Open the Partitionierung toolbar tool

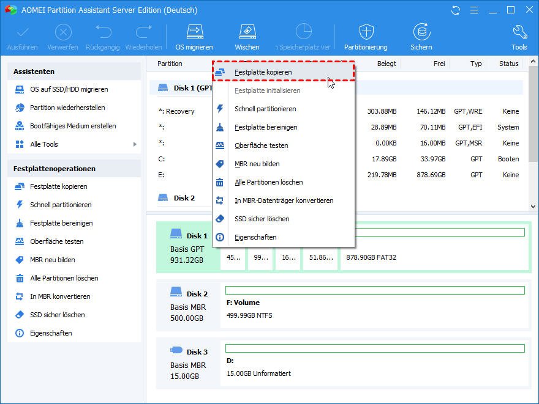tap(366, 37)
